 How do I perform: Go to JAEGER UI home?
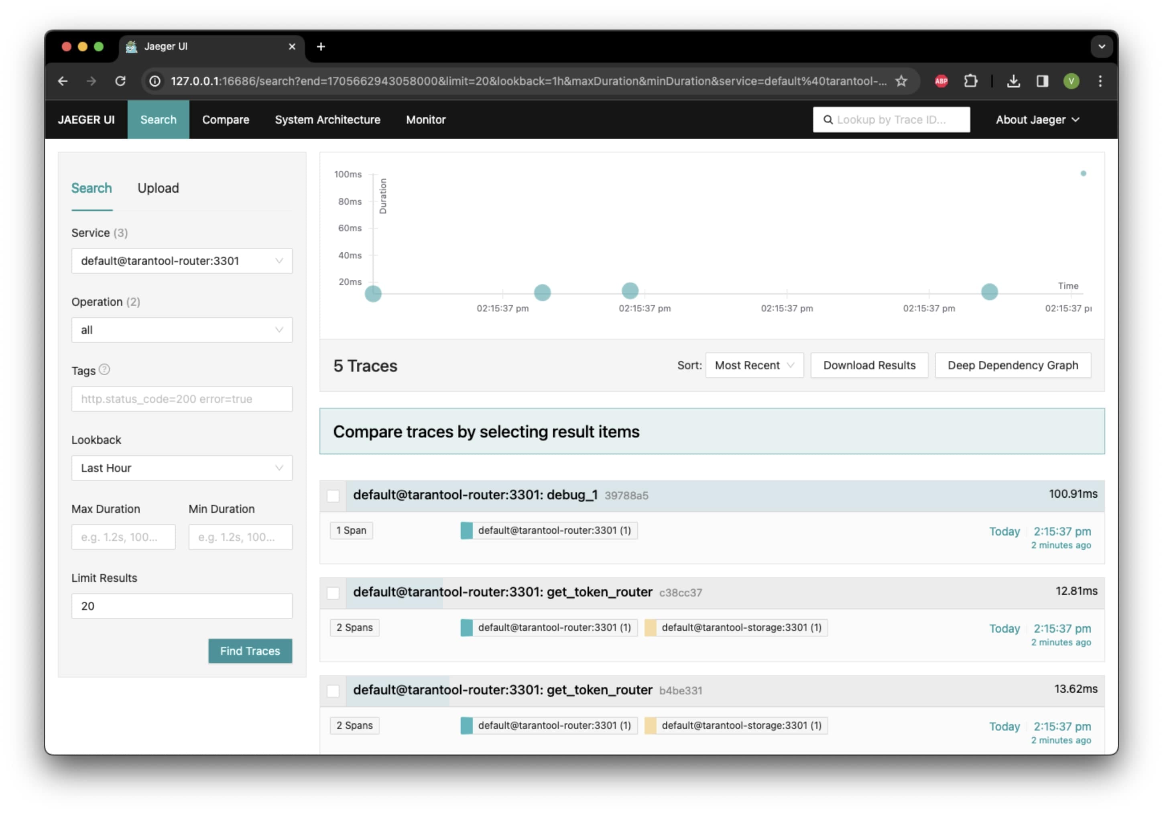pyautogui.click(x=86, y=120)
